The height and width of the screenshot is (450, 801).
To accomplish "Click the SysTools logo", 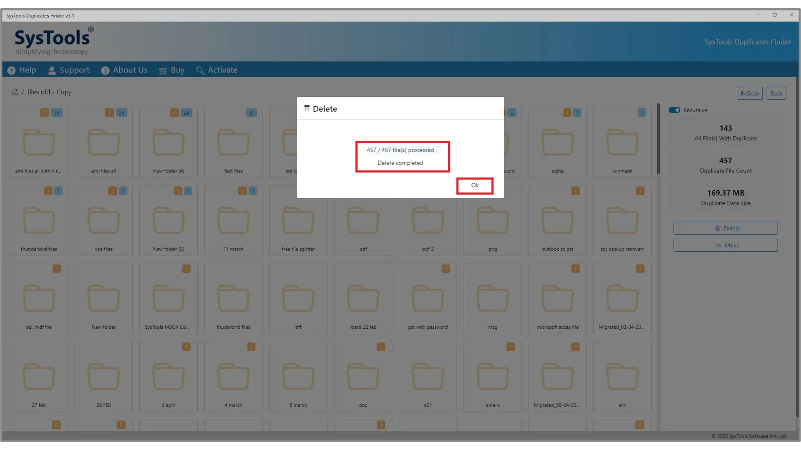I will coord(54,41).
